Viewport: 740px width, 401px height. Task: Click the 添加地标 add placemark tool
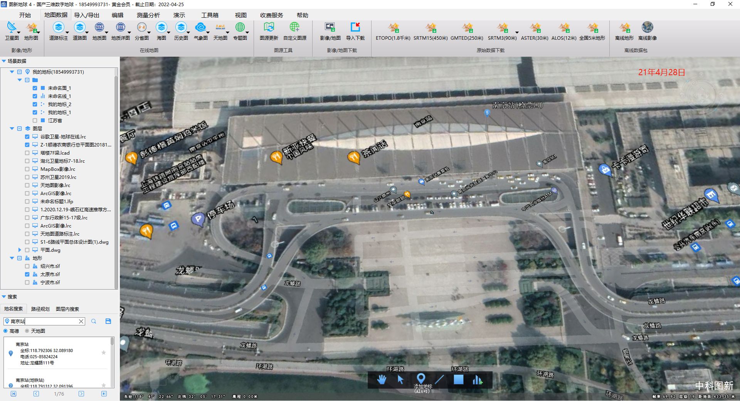[421, 379]
